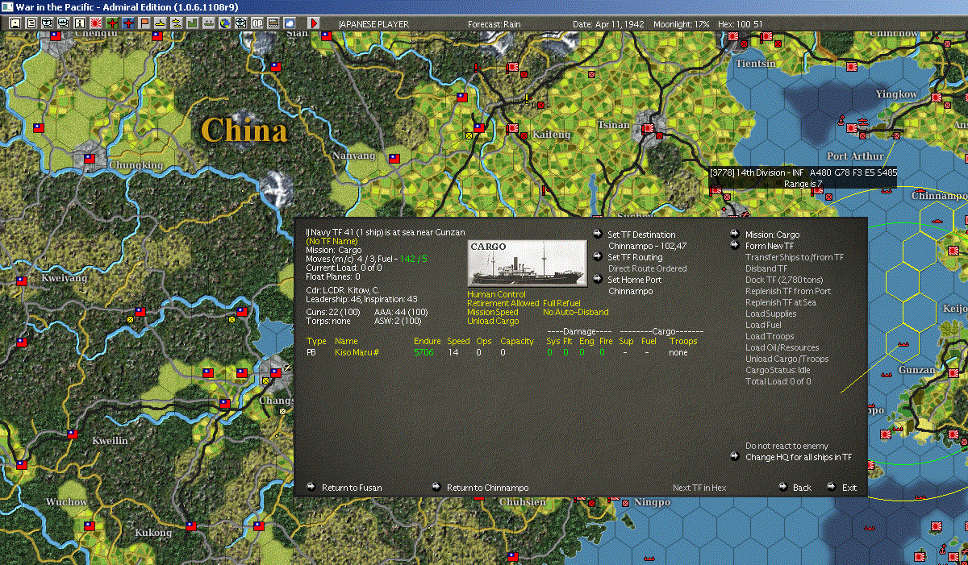Click the save-disk icon in the toolbar

click(15, 23)
